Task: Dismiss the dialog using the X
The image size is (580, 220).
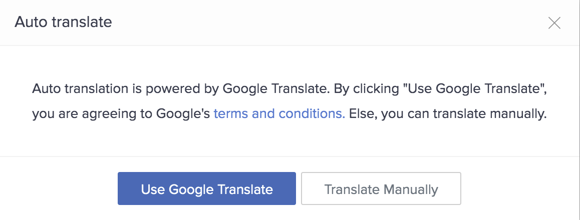Action: pos(554,23)
